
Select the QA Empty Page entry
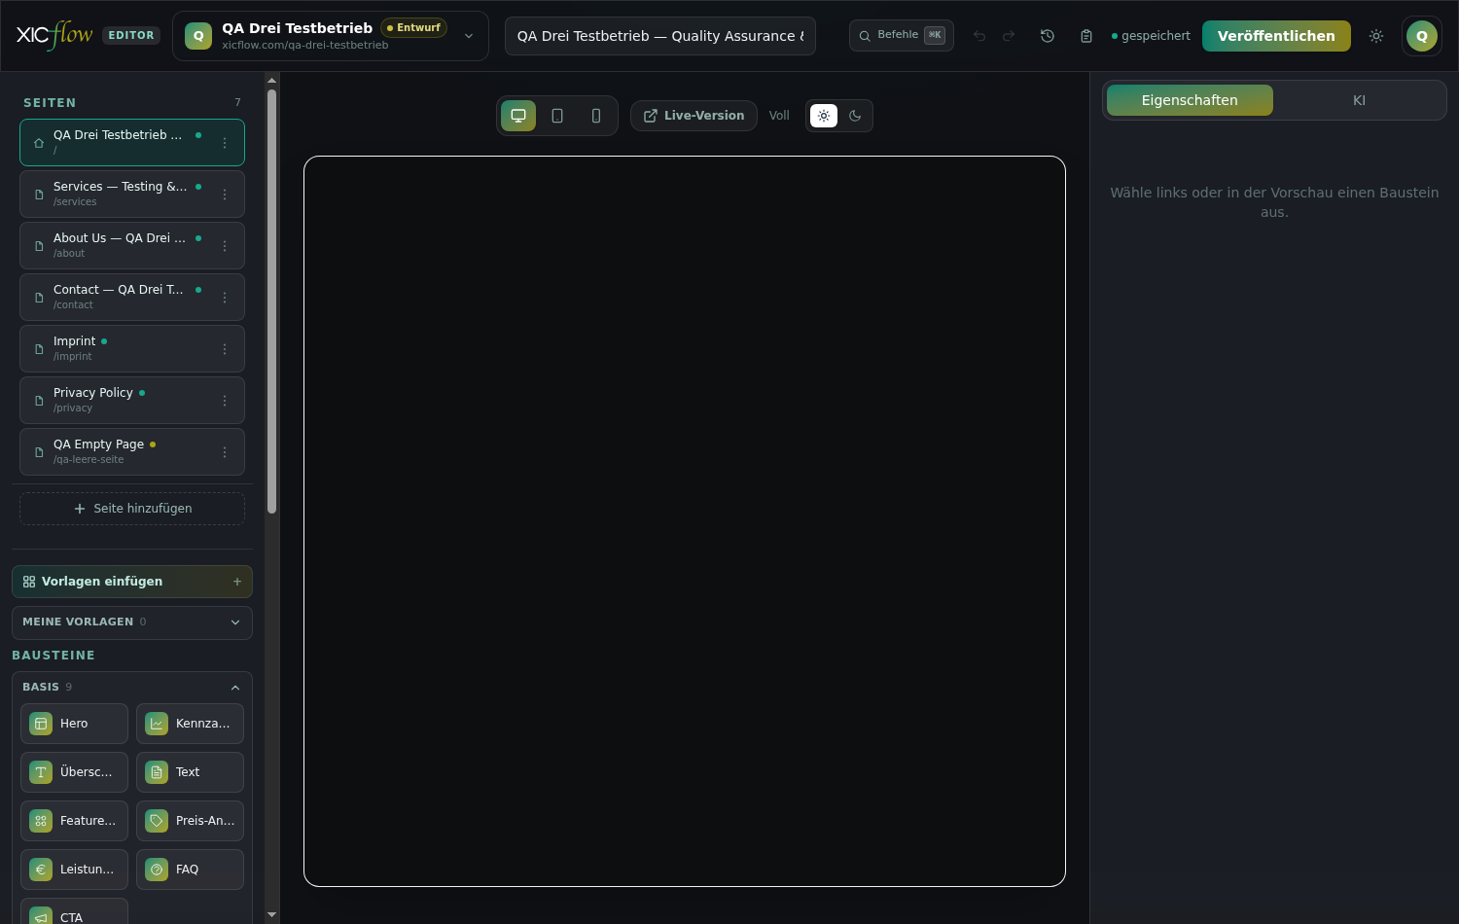click(132, 452)
